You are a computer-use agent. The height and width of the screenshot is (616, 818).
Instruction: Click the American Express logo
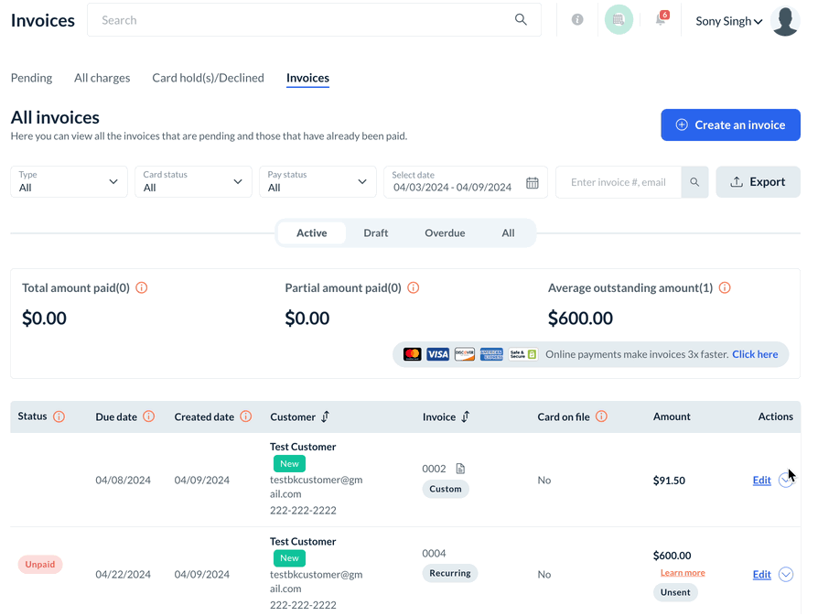[491, 354]
